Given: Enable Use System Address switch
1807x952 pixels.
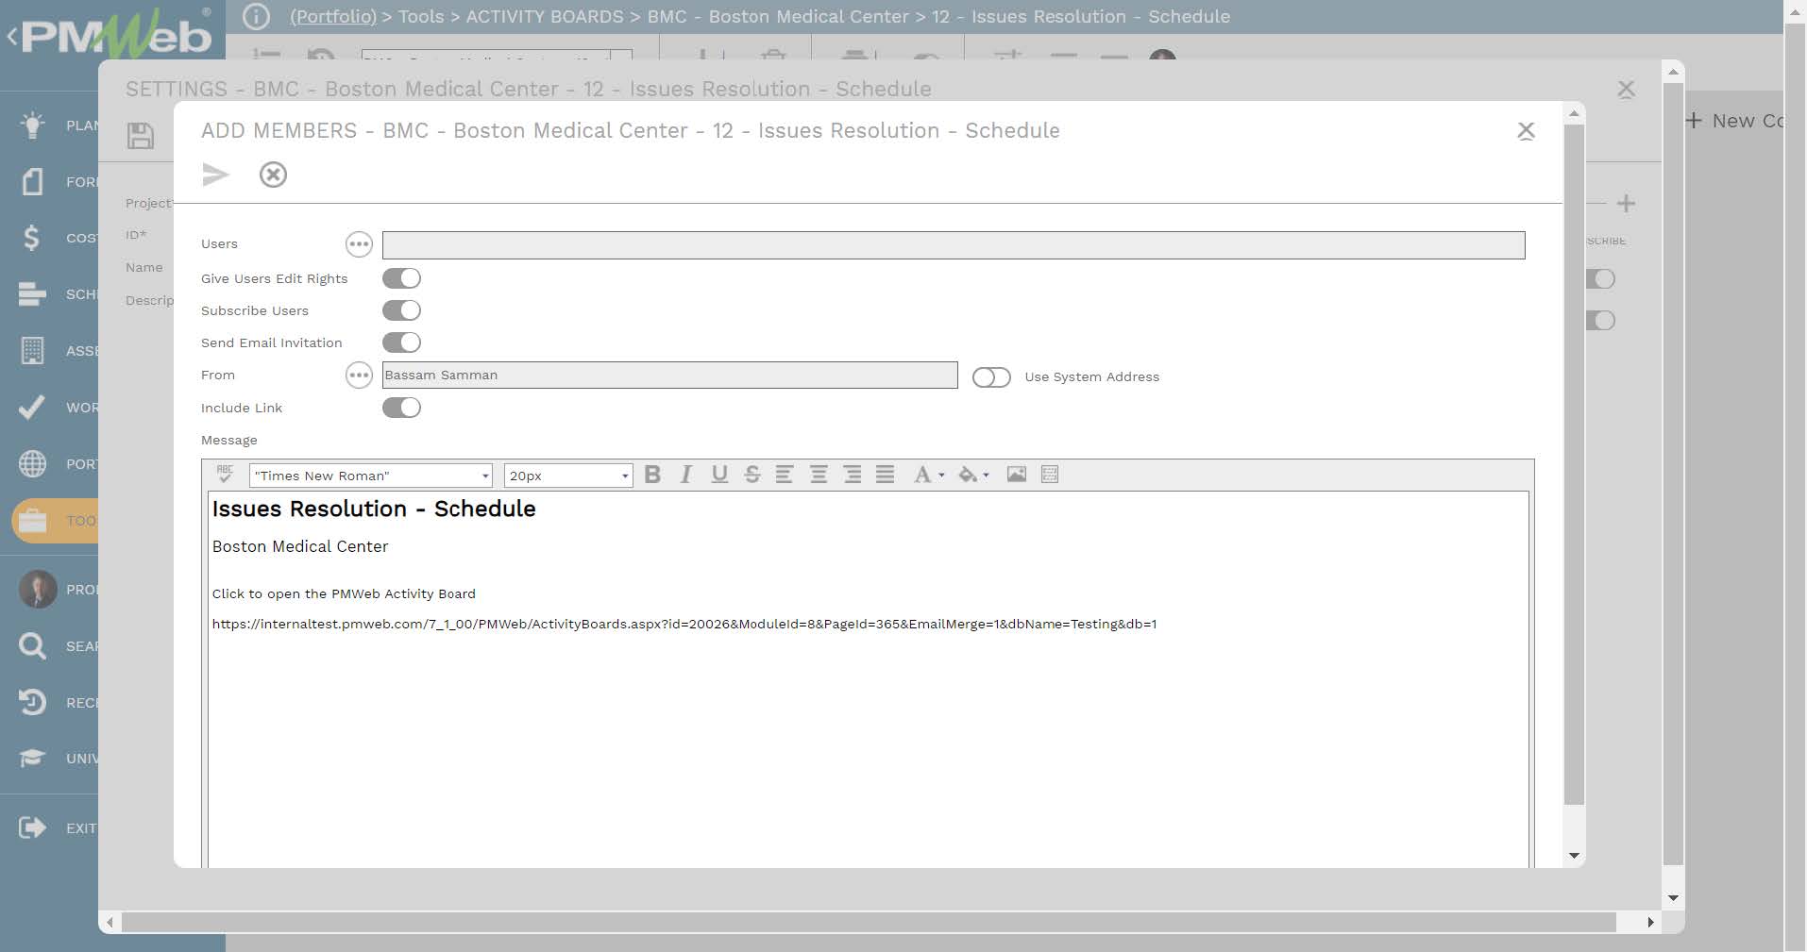Looking at the screenshot, I should coord(991,377).
